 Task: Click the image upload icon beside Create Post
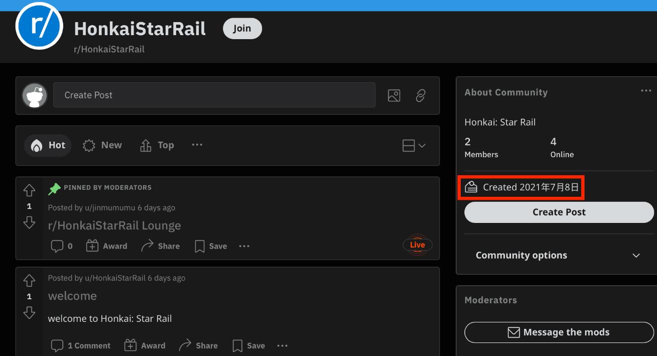point(394,95)
